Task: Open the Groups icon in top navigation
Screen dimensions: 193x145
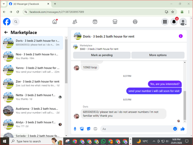Action: pos(135,22)
